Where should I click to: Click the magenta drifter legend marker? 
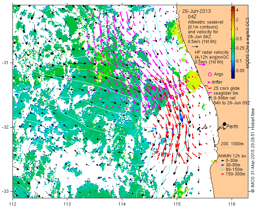[209, 82]
